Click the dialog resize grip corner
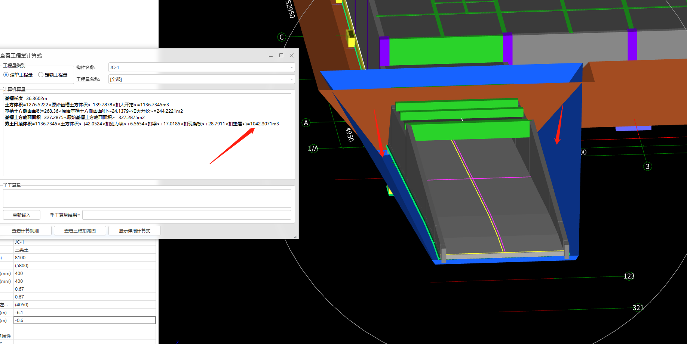This screenshot has height=344, width=687. [x=296, y=236]
